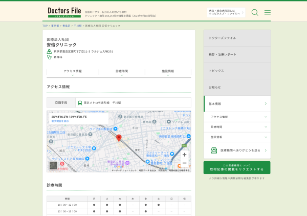
Task: Click the 東京都立板橋高 school marker
Action: (120, 117)
